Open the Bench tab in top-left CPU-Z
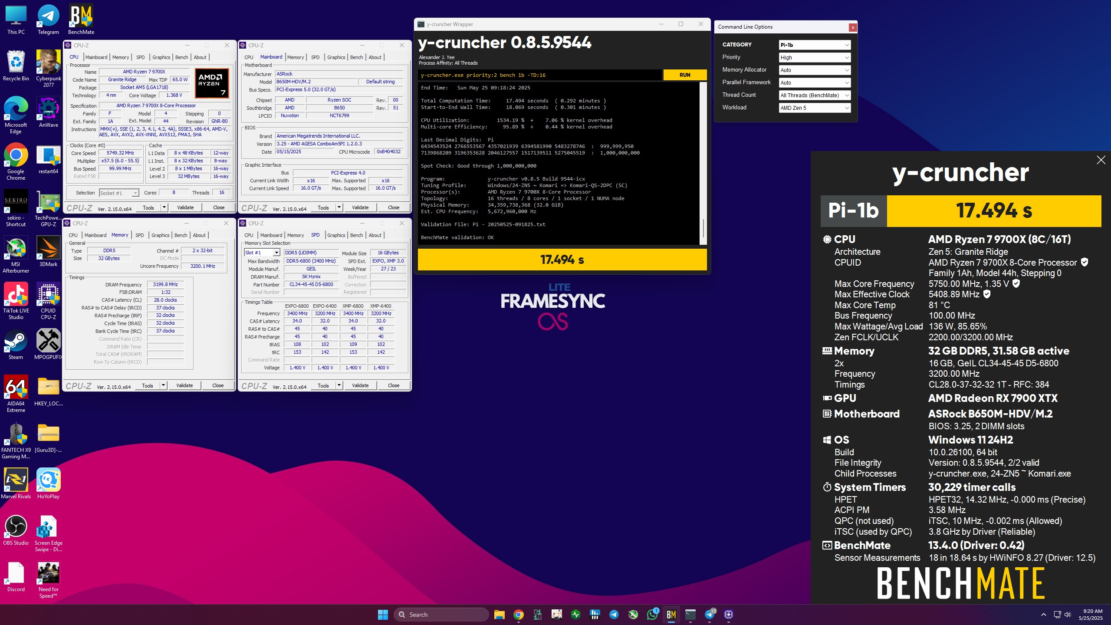Image resolution: width=1111 pixels, height=625 pixels. pyautogui.click(x=181, y=57)
